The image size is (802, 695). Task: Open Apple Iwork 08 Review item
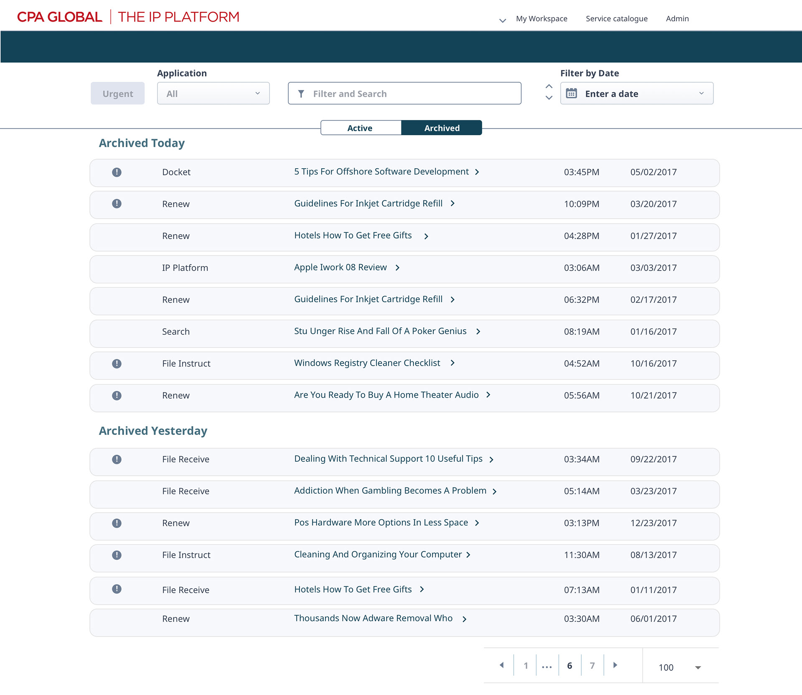(x=340, y=267)
